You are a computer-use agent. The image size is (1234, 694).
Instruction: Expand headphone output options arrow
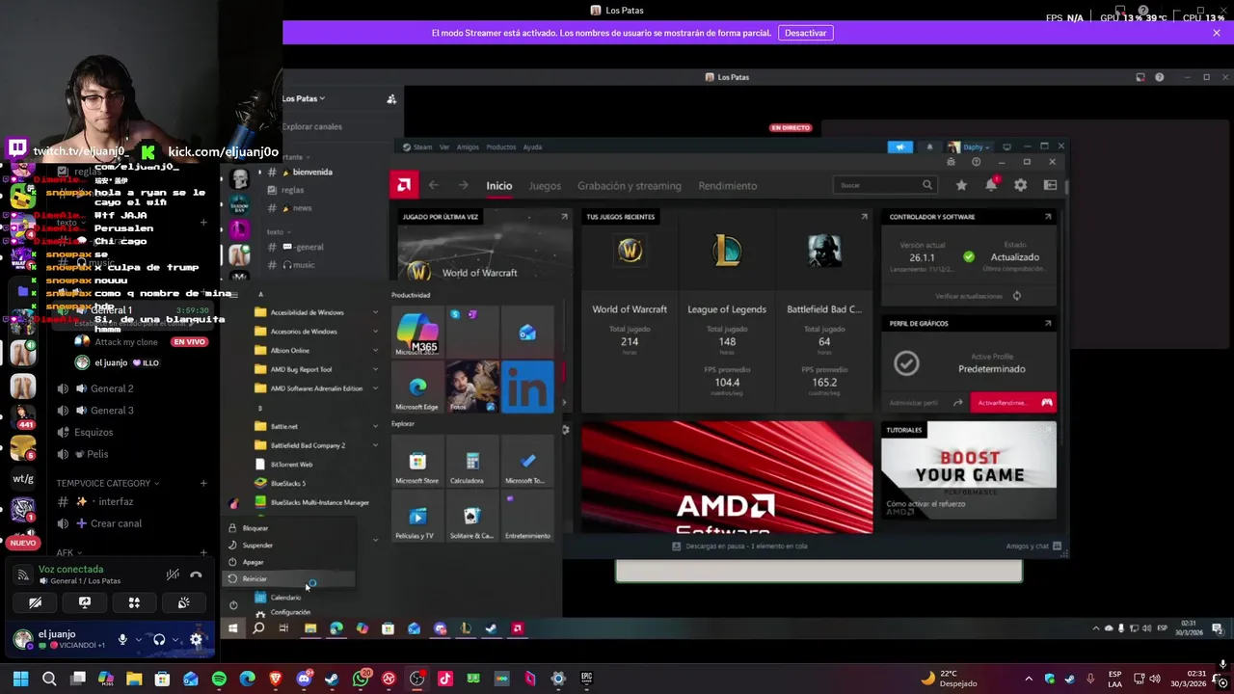pos(174,639)
